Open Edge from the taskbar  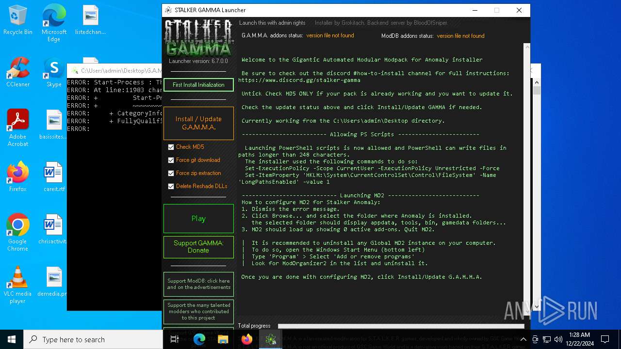point(199,339)
